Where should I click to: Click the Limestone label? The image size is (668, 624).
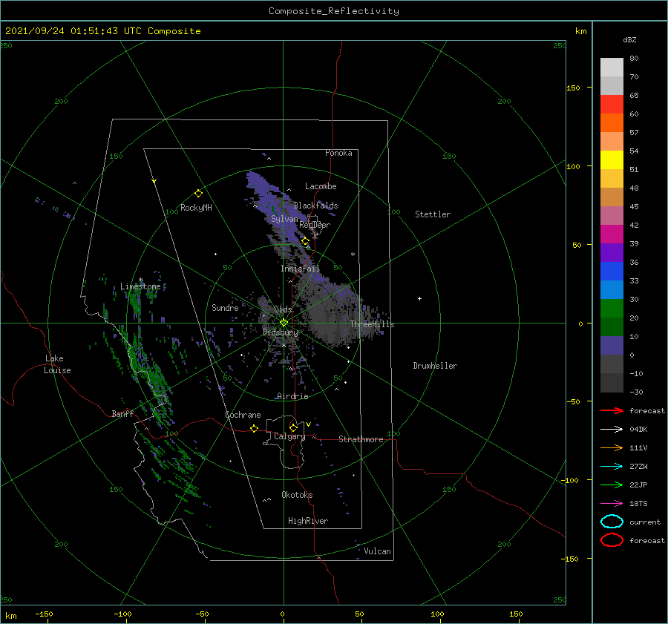(140, 286)
